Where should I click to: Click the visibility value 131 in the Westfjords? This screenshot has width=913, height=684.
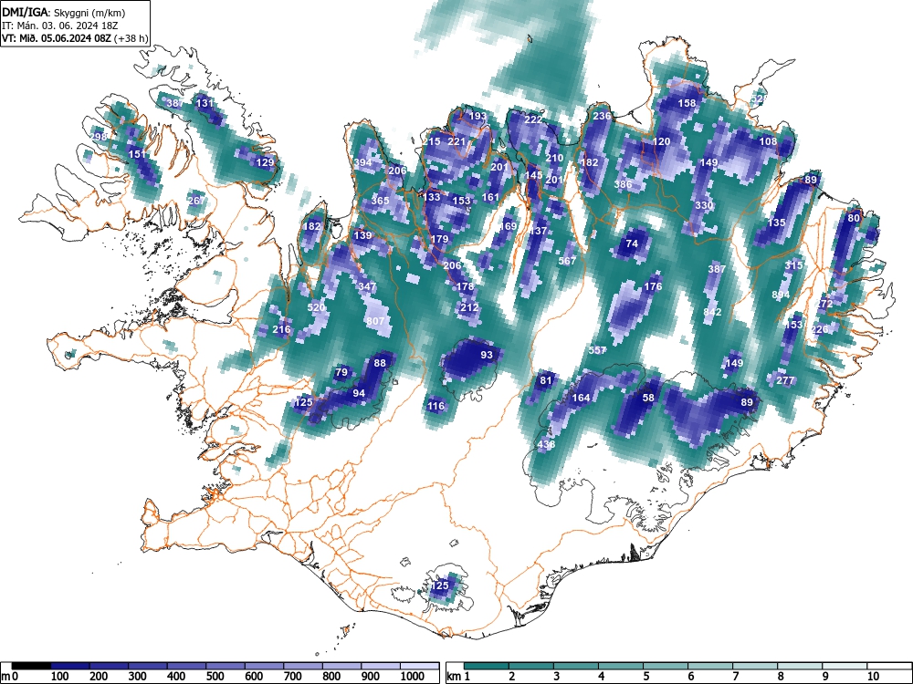coord(205,103)
